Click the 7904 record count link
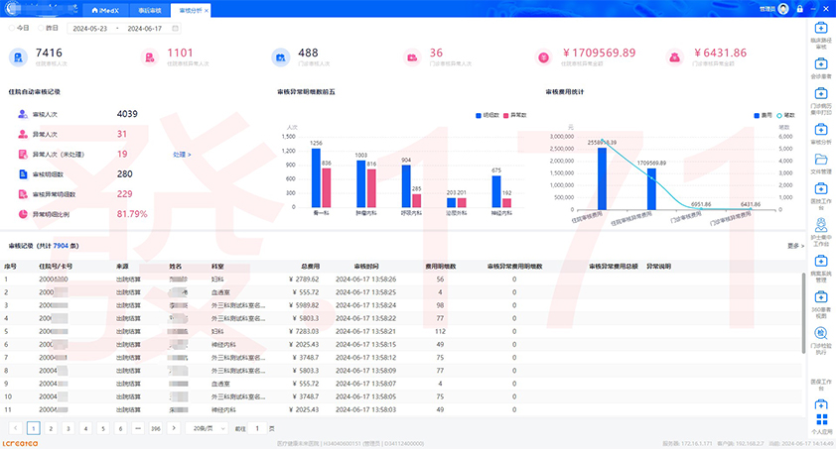Image resolution: width=836 pixels, height=449 pixels. point(61,246)
